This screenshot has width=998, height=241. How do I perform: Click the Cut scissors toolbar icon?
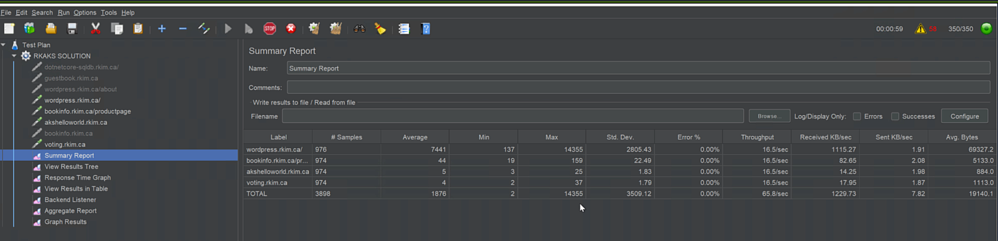point(95,29)
